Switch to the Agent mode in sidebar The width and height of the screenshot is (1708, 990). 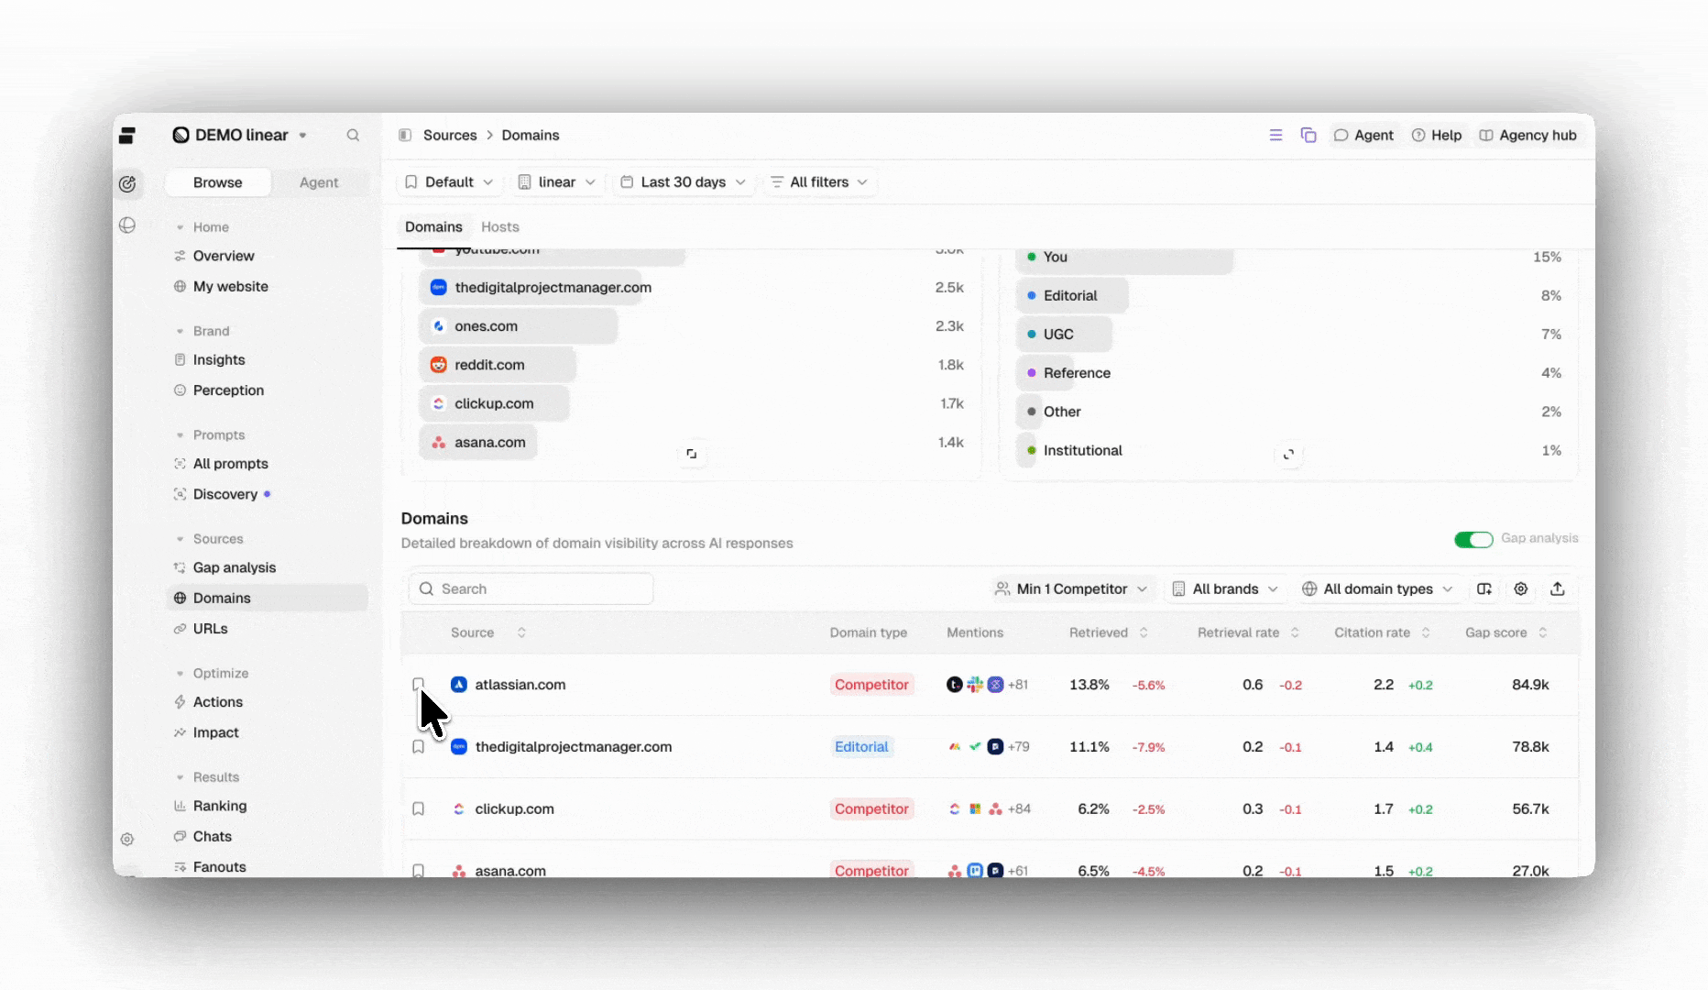point(319,182)
